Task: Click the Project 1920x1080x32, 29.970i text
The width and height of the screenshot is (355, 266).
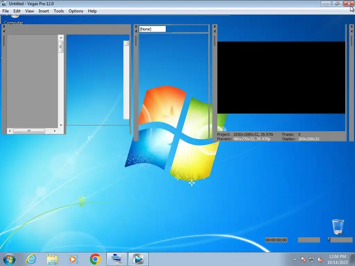Action: coord(245,134)
